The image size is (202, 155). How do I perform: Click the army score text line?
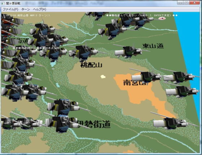[36, 48]
